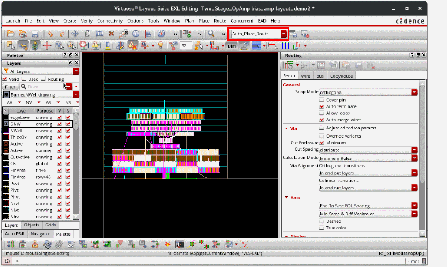Enable the Used layers checkbox
The height and width of the screenshot is (267, 447).
24,79
